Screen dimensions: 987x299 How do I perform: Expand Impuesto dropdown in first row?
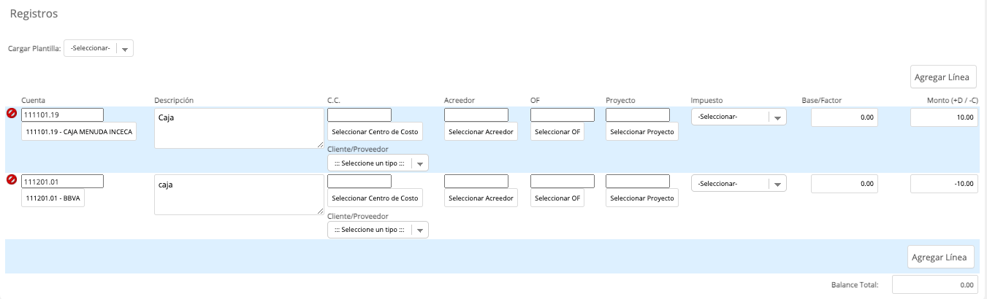click(739, 117)
